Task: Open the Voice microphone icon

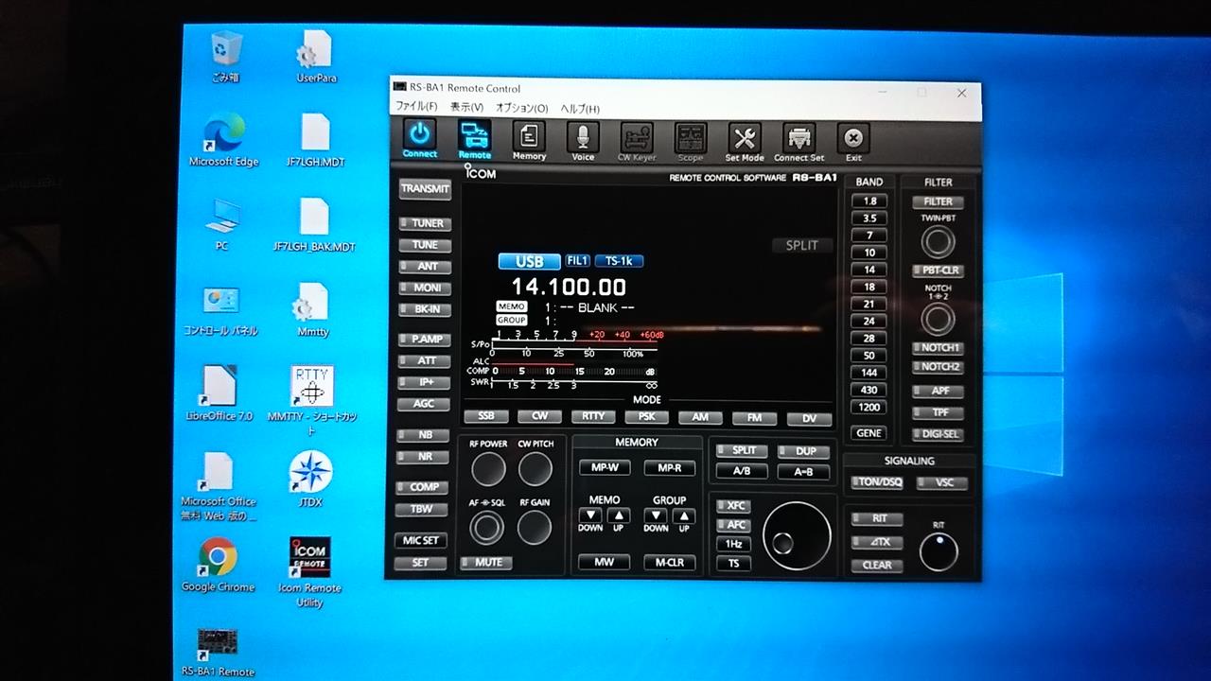Action: (x=584, y=141)
